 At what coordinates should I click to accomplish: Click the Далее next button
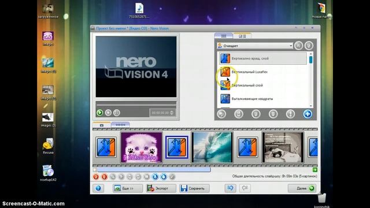tap(302, 188)
